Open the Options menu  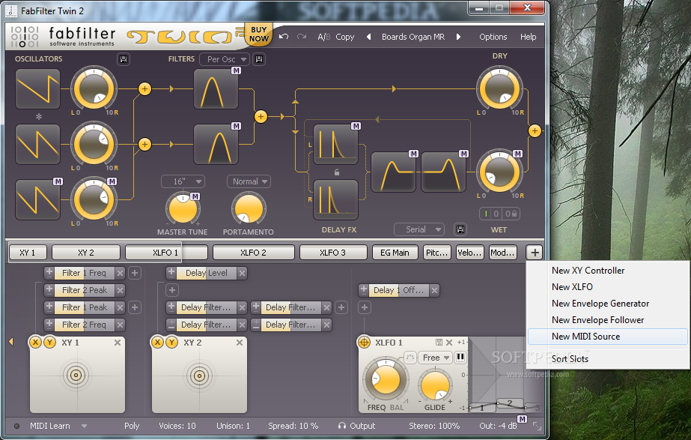(x=493, y=37)
